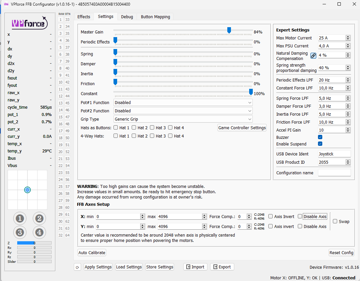The image size is (360, 281).
Task: Click inside the Configuration name field
Action: (334, 172)
